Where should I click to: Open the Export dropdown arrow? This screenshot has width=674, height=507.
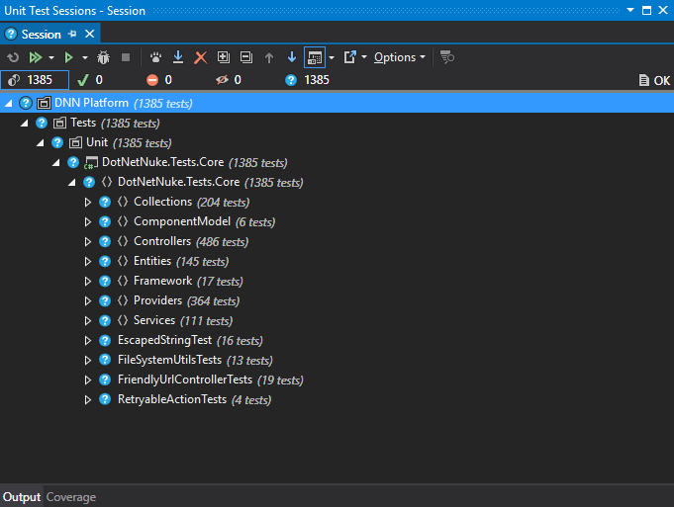[364, 57]
